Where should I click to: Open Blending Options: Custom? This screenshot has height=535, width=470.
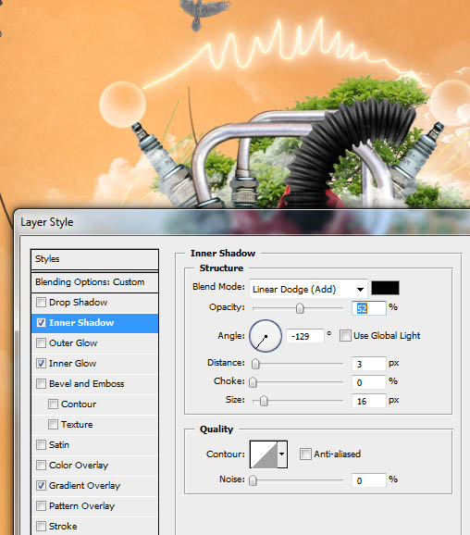tap(94, 282)
